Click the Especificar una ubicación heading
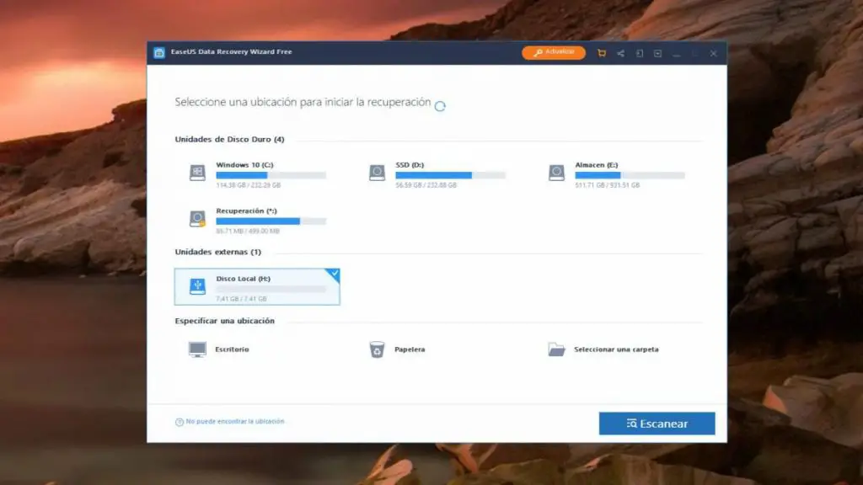The height and width of the screenshot is (485, 863). point(224,321)
